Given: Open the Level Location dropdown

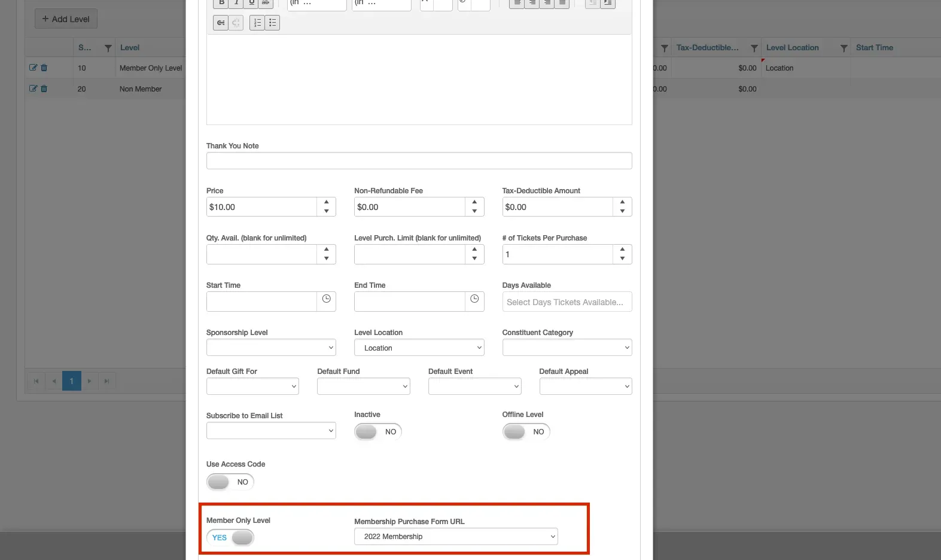Looking at the screenshot, I should [x=419, y=348].
